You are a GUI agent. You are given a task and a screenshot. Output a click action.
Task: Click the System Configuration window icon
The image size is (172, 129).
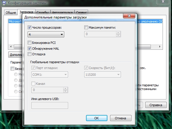click(x=4, y=3)
